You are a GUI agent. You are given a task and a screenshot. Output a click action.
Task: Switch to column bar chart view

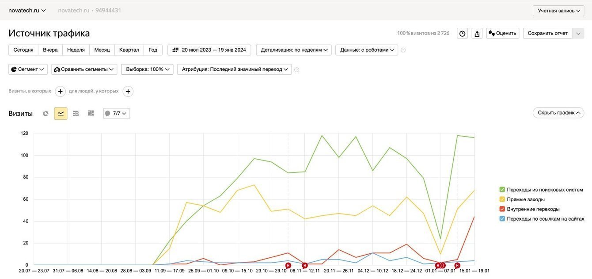[91, 114]
